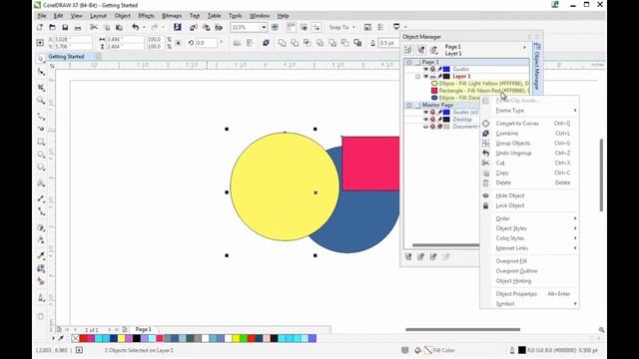Click the Open file folder icon
This screenshot has height=359, width=639.
click(x=52, y=27)
